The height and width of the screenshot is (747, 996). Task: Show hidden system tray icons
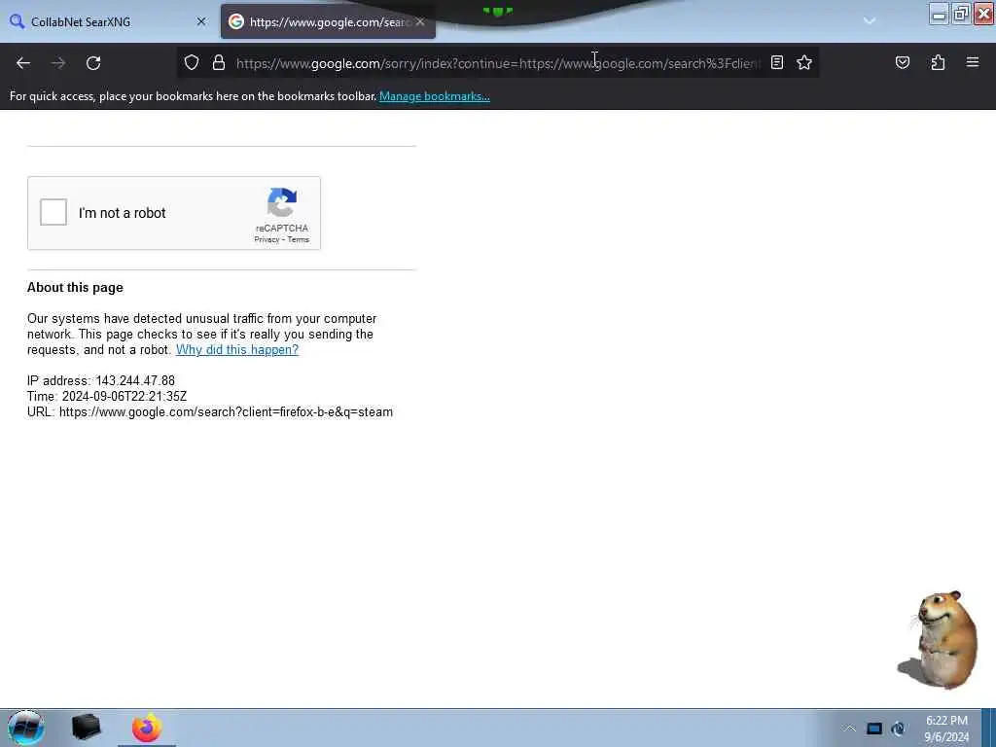[849, 729]
